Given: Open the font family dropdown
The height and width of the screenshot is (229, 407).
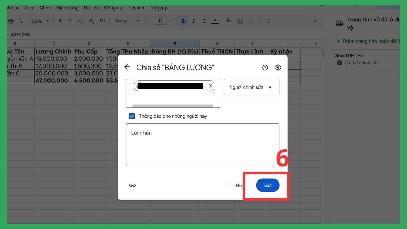Looking at the screenshot, I should (127, 21).
